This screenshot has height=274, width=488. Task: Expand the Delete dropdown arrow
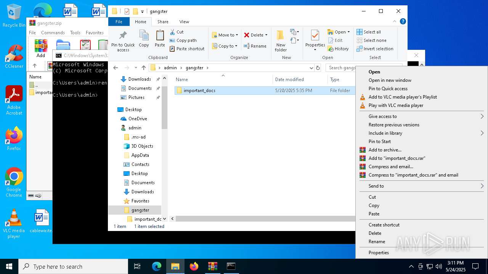point(266,35)
